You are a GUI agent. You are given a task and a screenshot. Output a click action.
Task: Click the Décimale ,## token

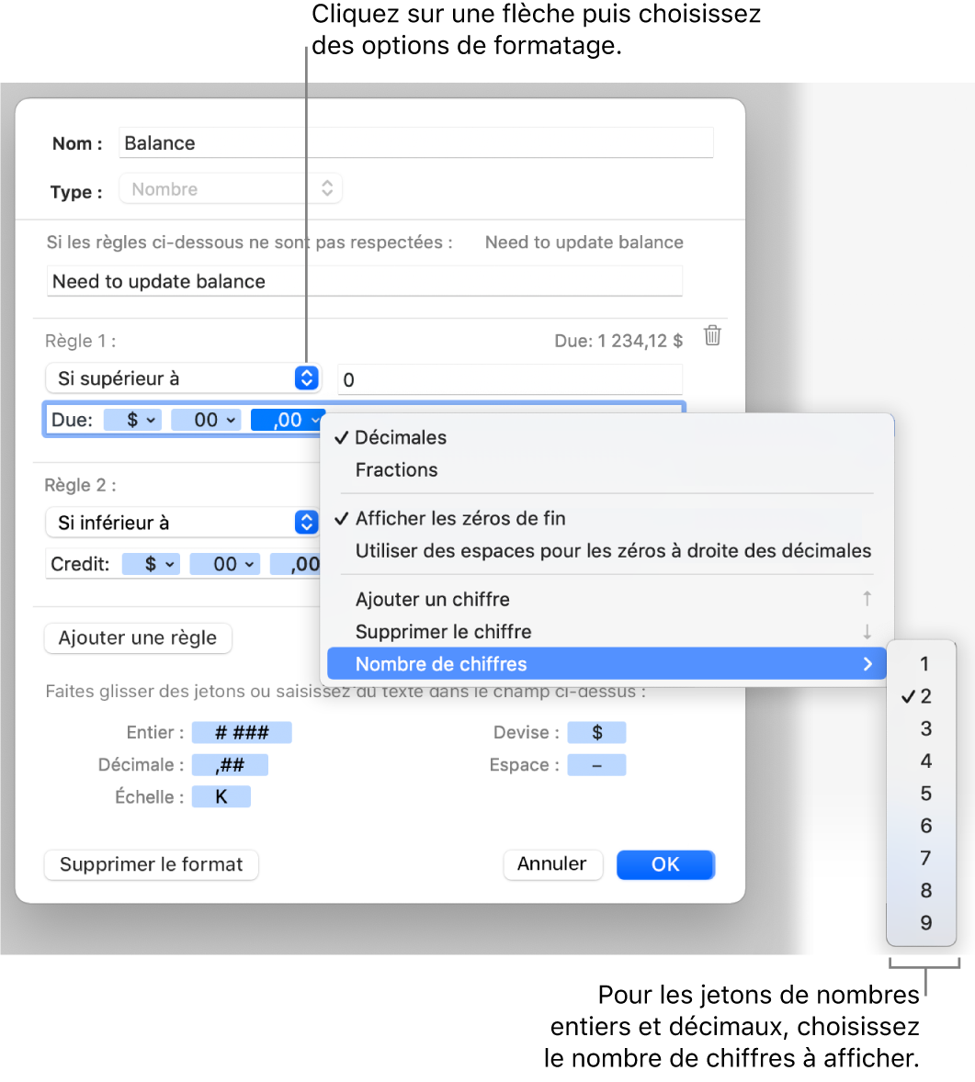[230, 764]
